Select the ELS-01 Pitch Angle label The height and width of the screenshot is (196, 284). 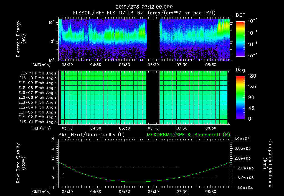[38, 122]
